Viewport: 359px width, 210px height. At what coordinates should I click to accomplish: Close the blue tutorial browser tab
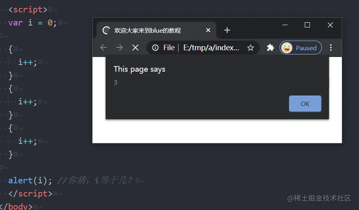[x=208, y=30]
